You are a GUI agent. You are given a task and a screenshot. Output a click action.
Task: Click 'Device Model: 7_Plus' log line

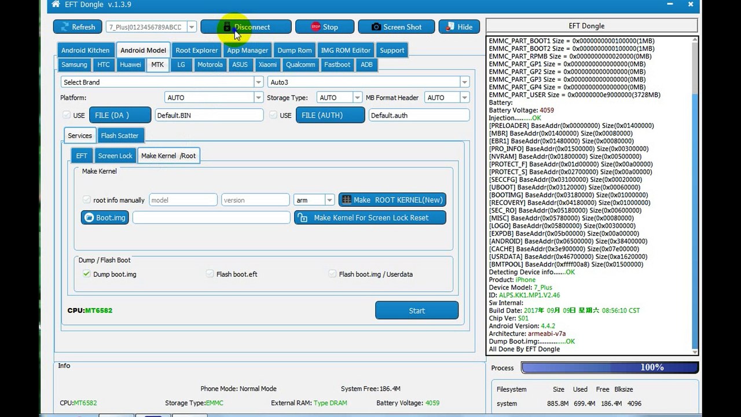pyautogui.click(x=520, y=287)
